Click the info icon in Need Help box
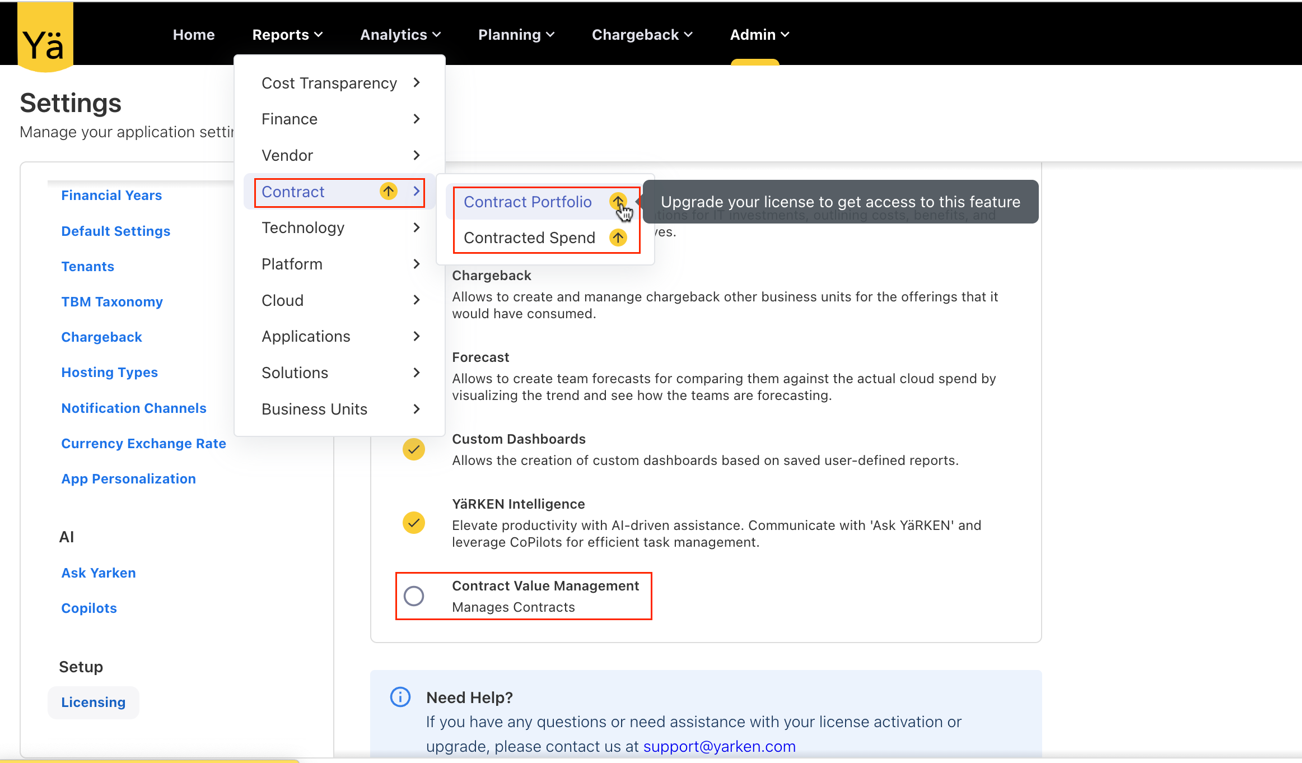The width and height of the screenshot is (1302, 763). click(x=400, y=697)
